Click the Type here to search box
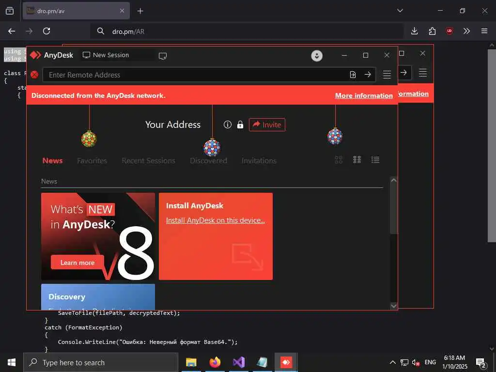The width and height of the screenshot is (496, 372). pyautogui.click(x=101, y=362)
